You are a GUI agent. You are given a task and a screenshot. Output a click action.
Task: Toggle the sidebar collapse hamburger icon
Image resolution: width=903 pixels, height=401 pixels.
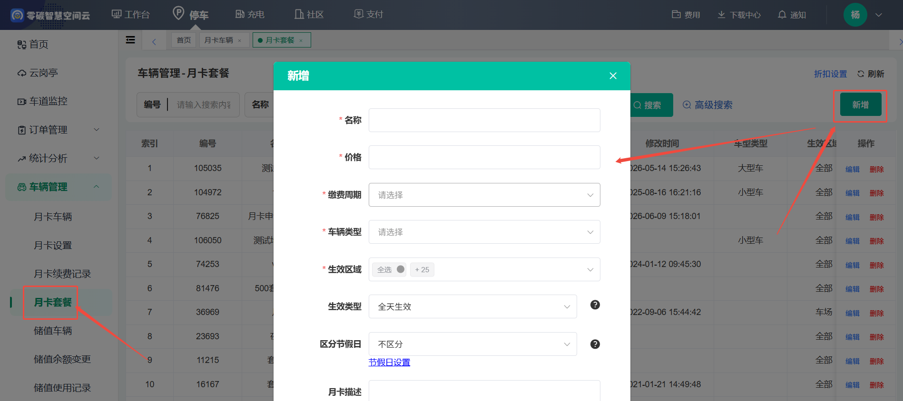pyautogui.click(x=130, y=40)
